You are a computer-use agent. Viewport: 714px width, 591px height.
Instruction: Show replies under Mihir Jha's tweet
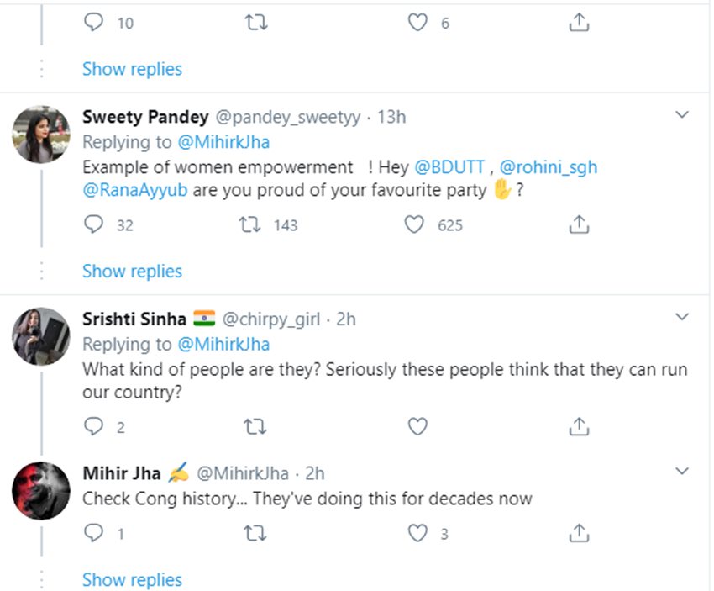[x=132, y=579]
